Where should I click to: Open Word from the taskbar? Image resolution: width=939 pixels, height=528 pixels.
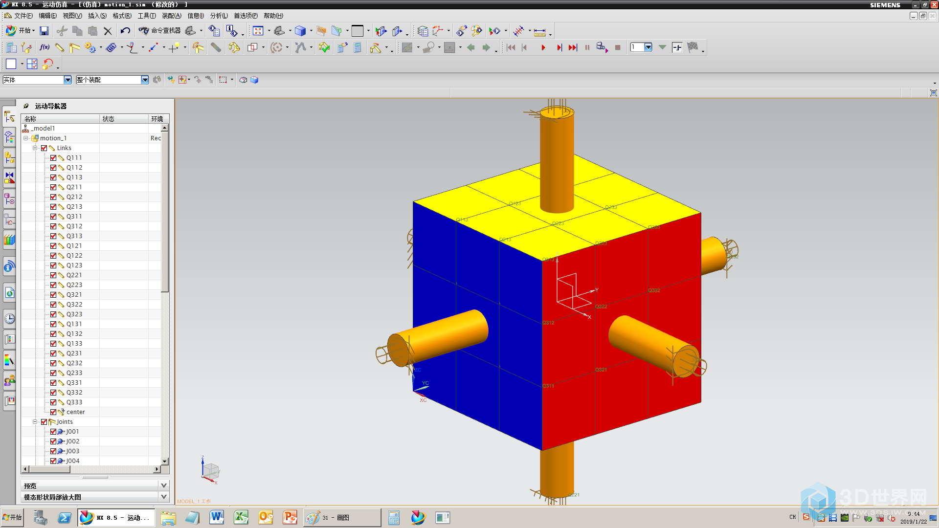(x=216, y=517)
